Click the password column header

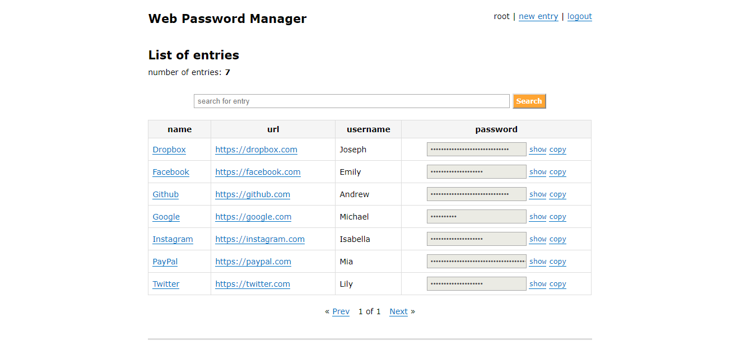496,129
